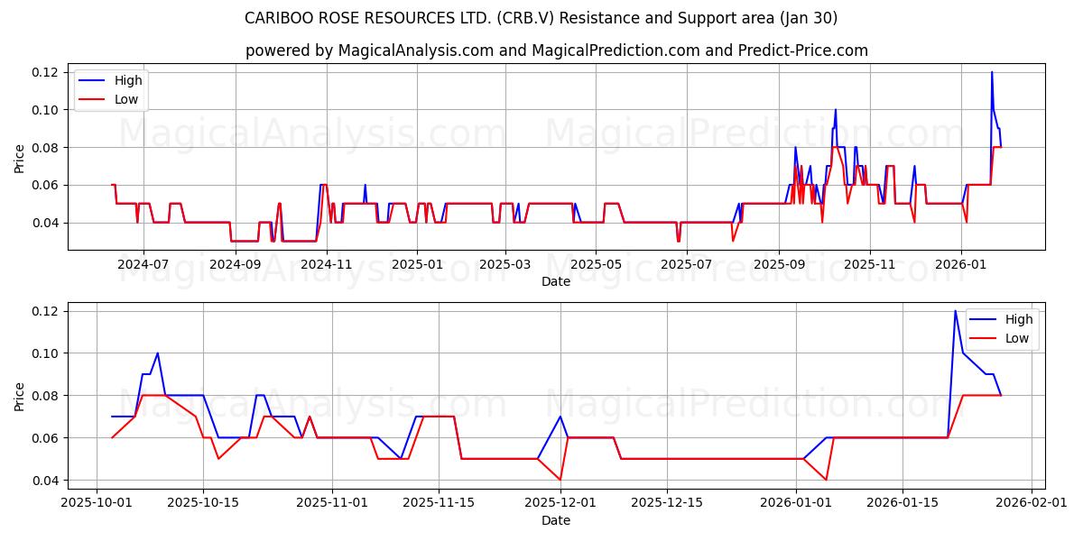Image resolution: width=1083 pixels, height=541 pixels.
Task: Click the '2025-10-15' tick label
Action: tap(202, 504)
